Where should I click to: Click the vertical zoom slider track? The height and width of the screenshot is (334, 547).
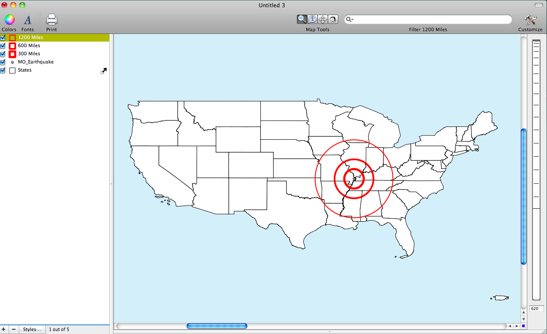(536, 172)
